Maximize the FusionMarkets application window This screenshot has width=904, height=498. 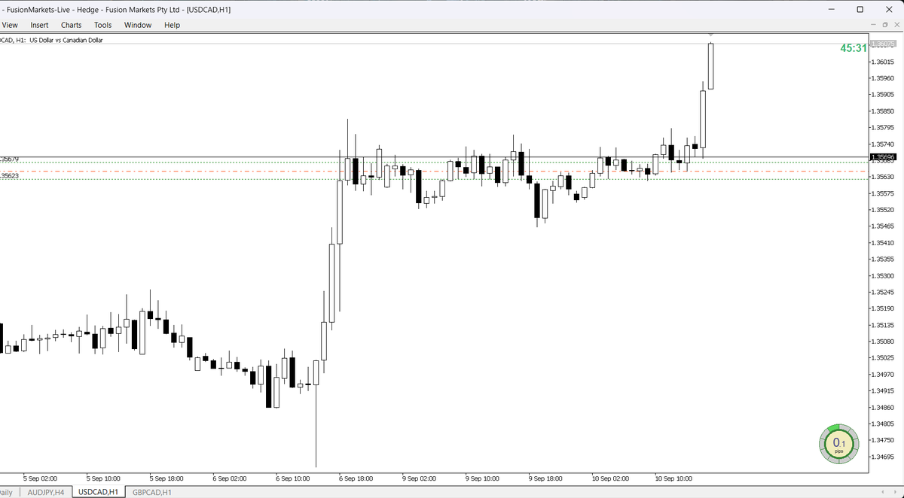click(x=860, y=9)
